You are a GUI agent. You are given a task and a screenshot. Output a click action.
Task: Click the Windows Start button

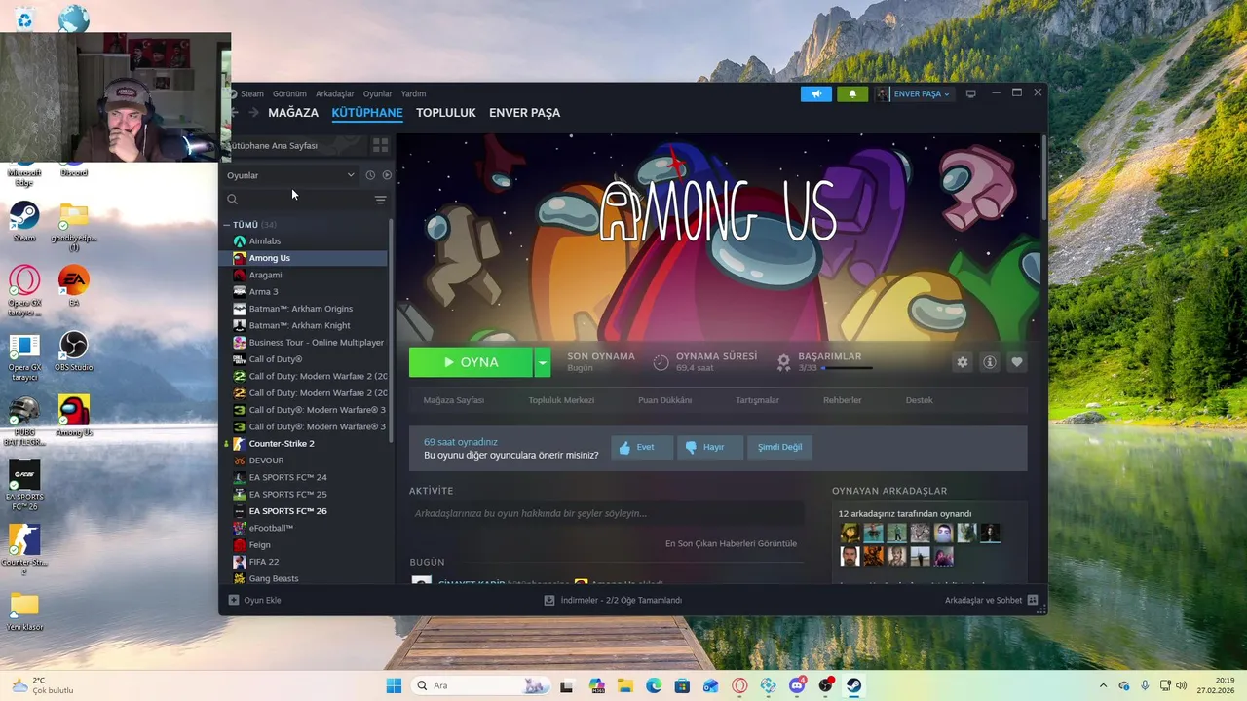(x=394, y=685)
